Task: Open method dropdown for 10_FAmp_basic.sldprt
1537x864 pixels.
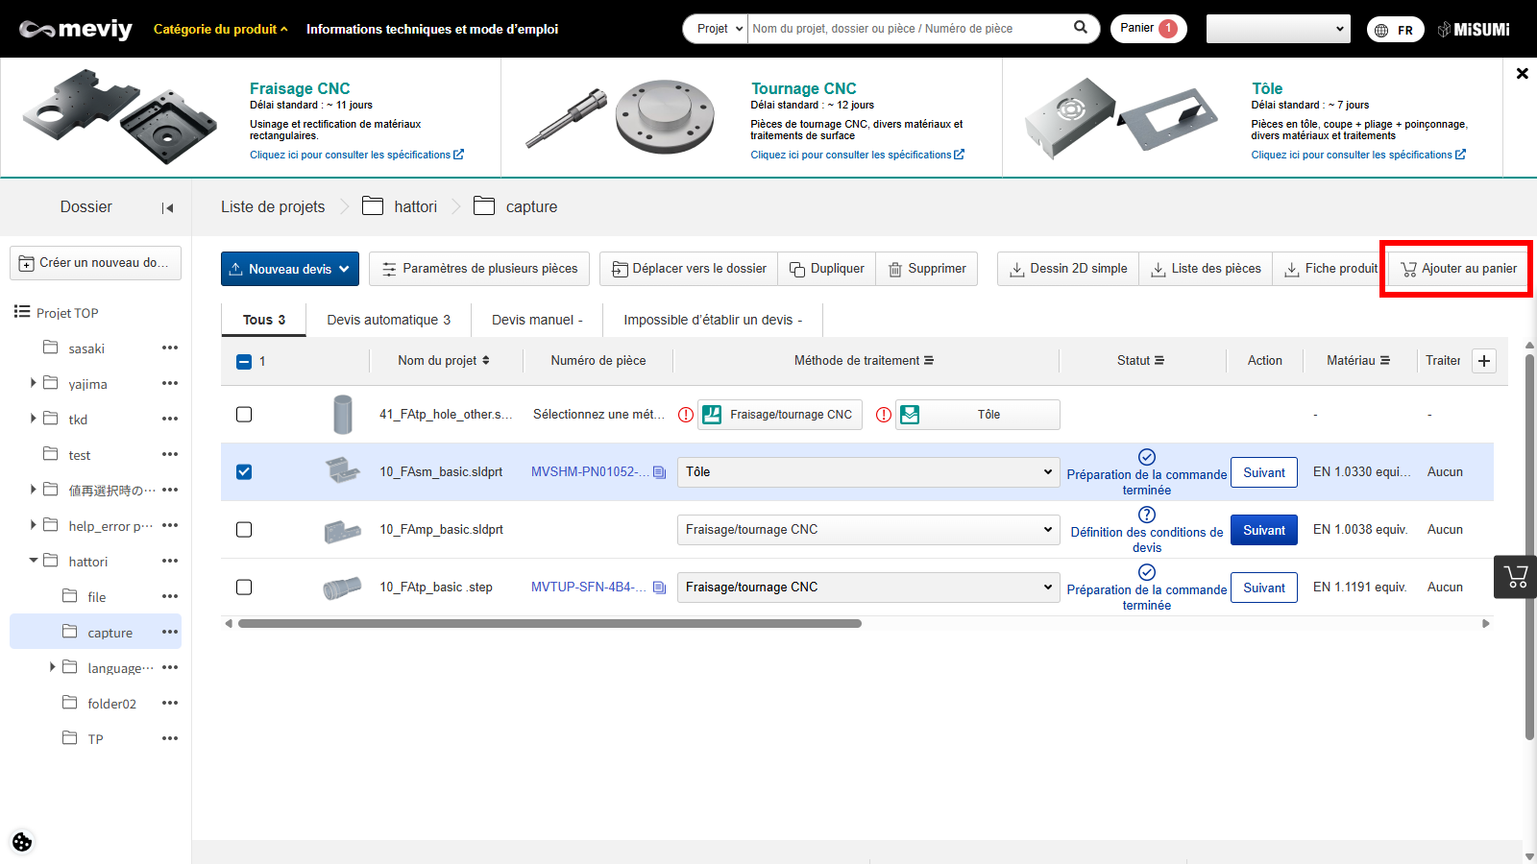Action: click(868, 530)
